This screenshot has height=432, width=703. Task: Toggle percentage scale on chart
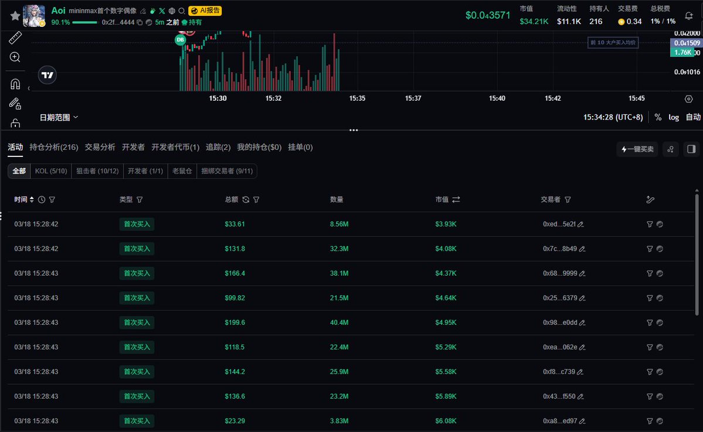658,117
